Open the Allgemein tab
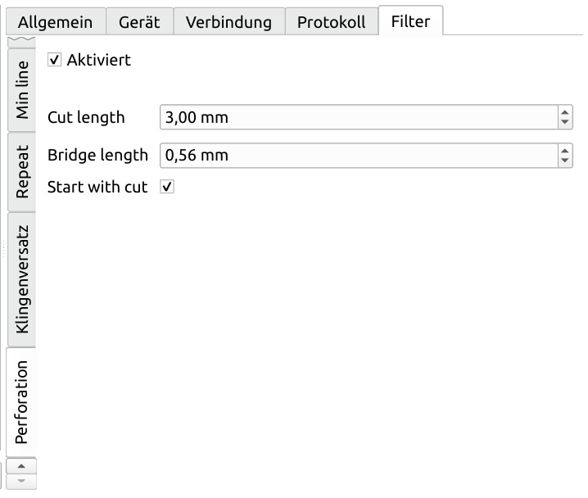The width and height of the screenshot is (588, 498). click(56, 22)
